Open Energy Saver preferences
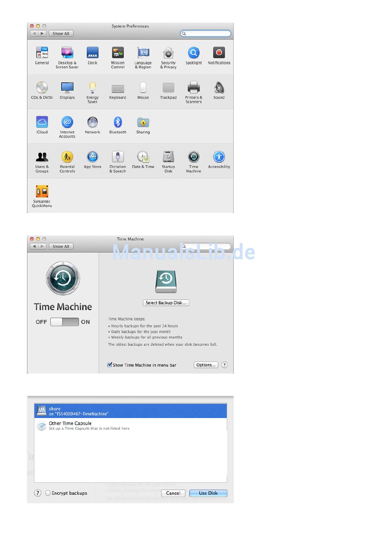 [x=92, y=92]
